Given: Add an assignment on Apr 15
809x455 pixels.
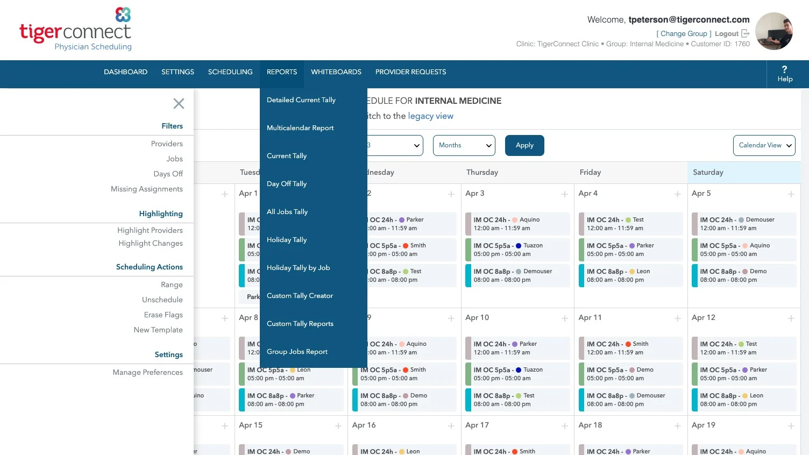Looking at the screenshot, I should pyautogui.click(x=338, y=426).
